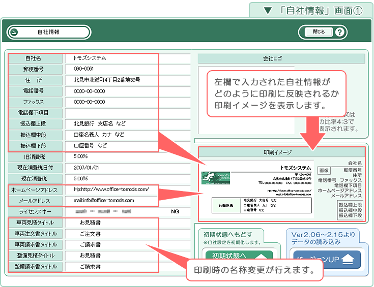Click the 郵便番号 label
The height and width of the screenshot is (287, 374).
click(35, 69)
